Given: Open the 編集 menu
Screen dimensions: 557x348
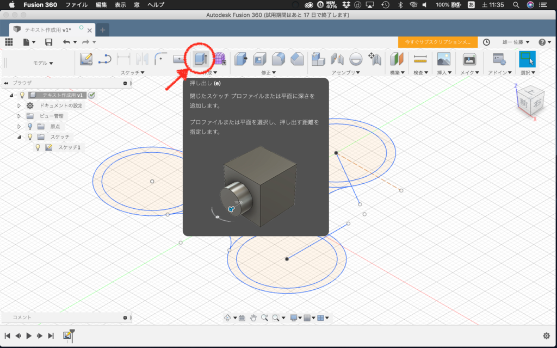Looking at the screenshot, I should [x=101, y=4].
